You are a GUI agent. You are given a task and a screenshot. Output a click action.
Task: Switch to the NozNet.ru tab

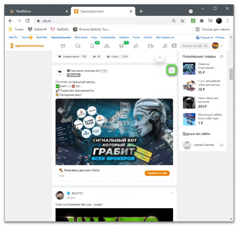tap(38, 11)
